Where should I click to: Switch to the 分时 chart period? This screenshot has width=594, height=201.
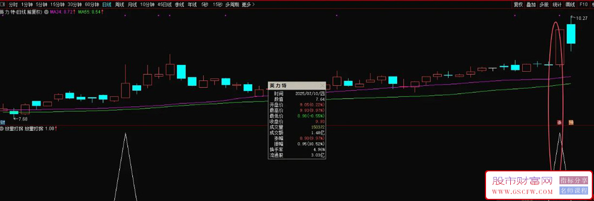click(13, 4)
